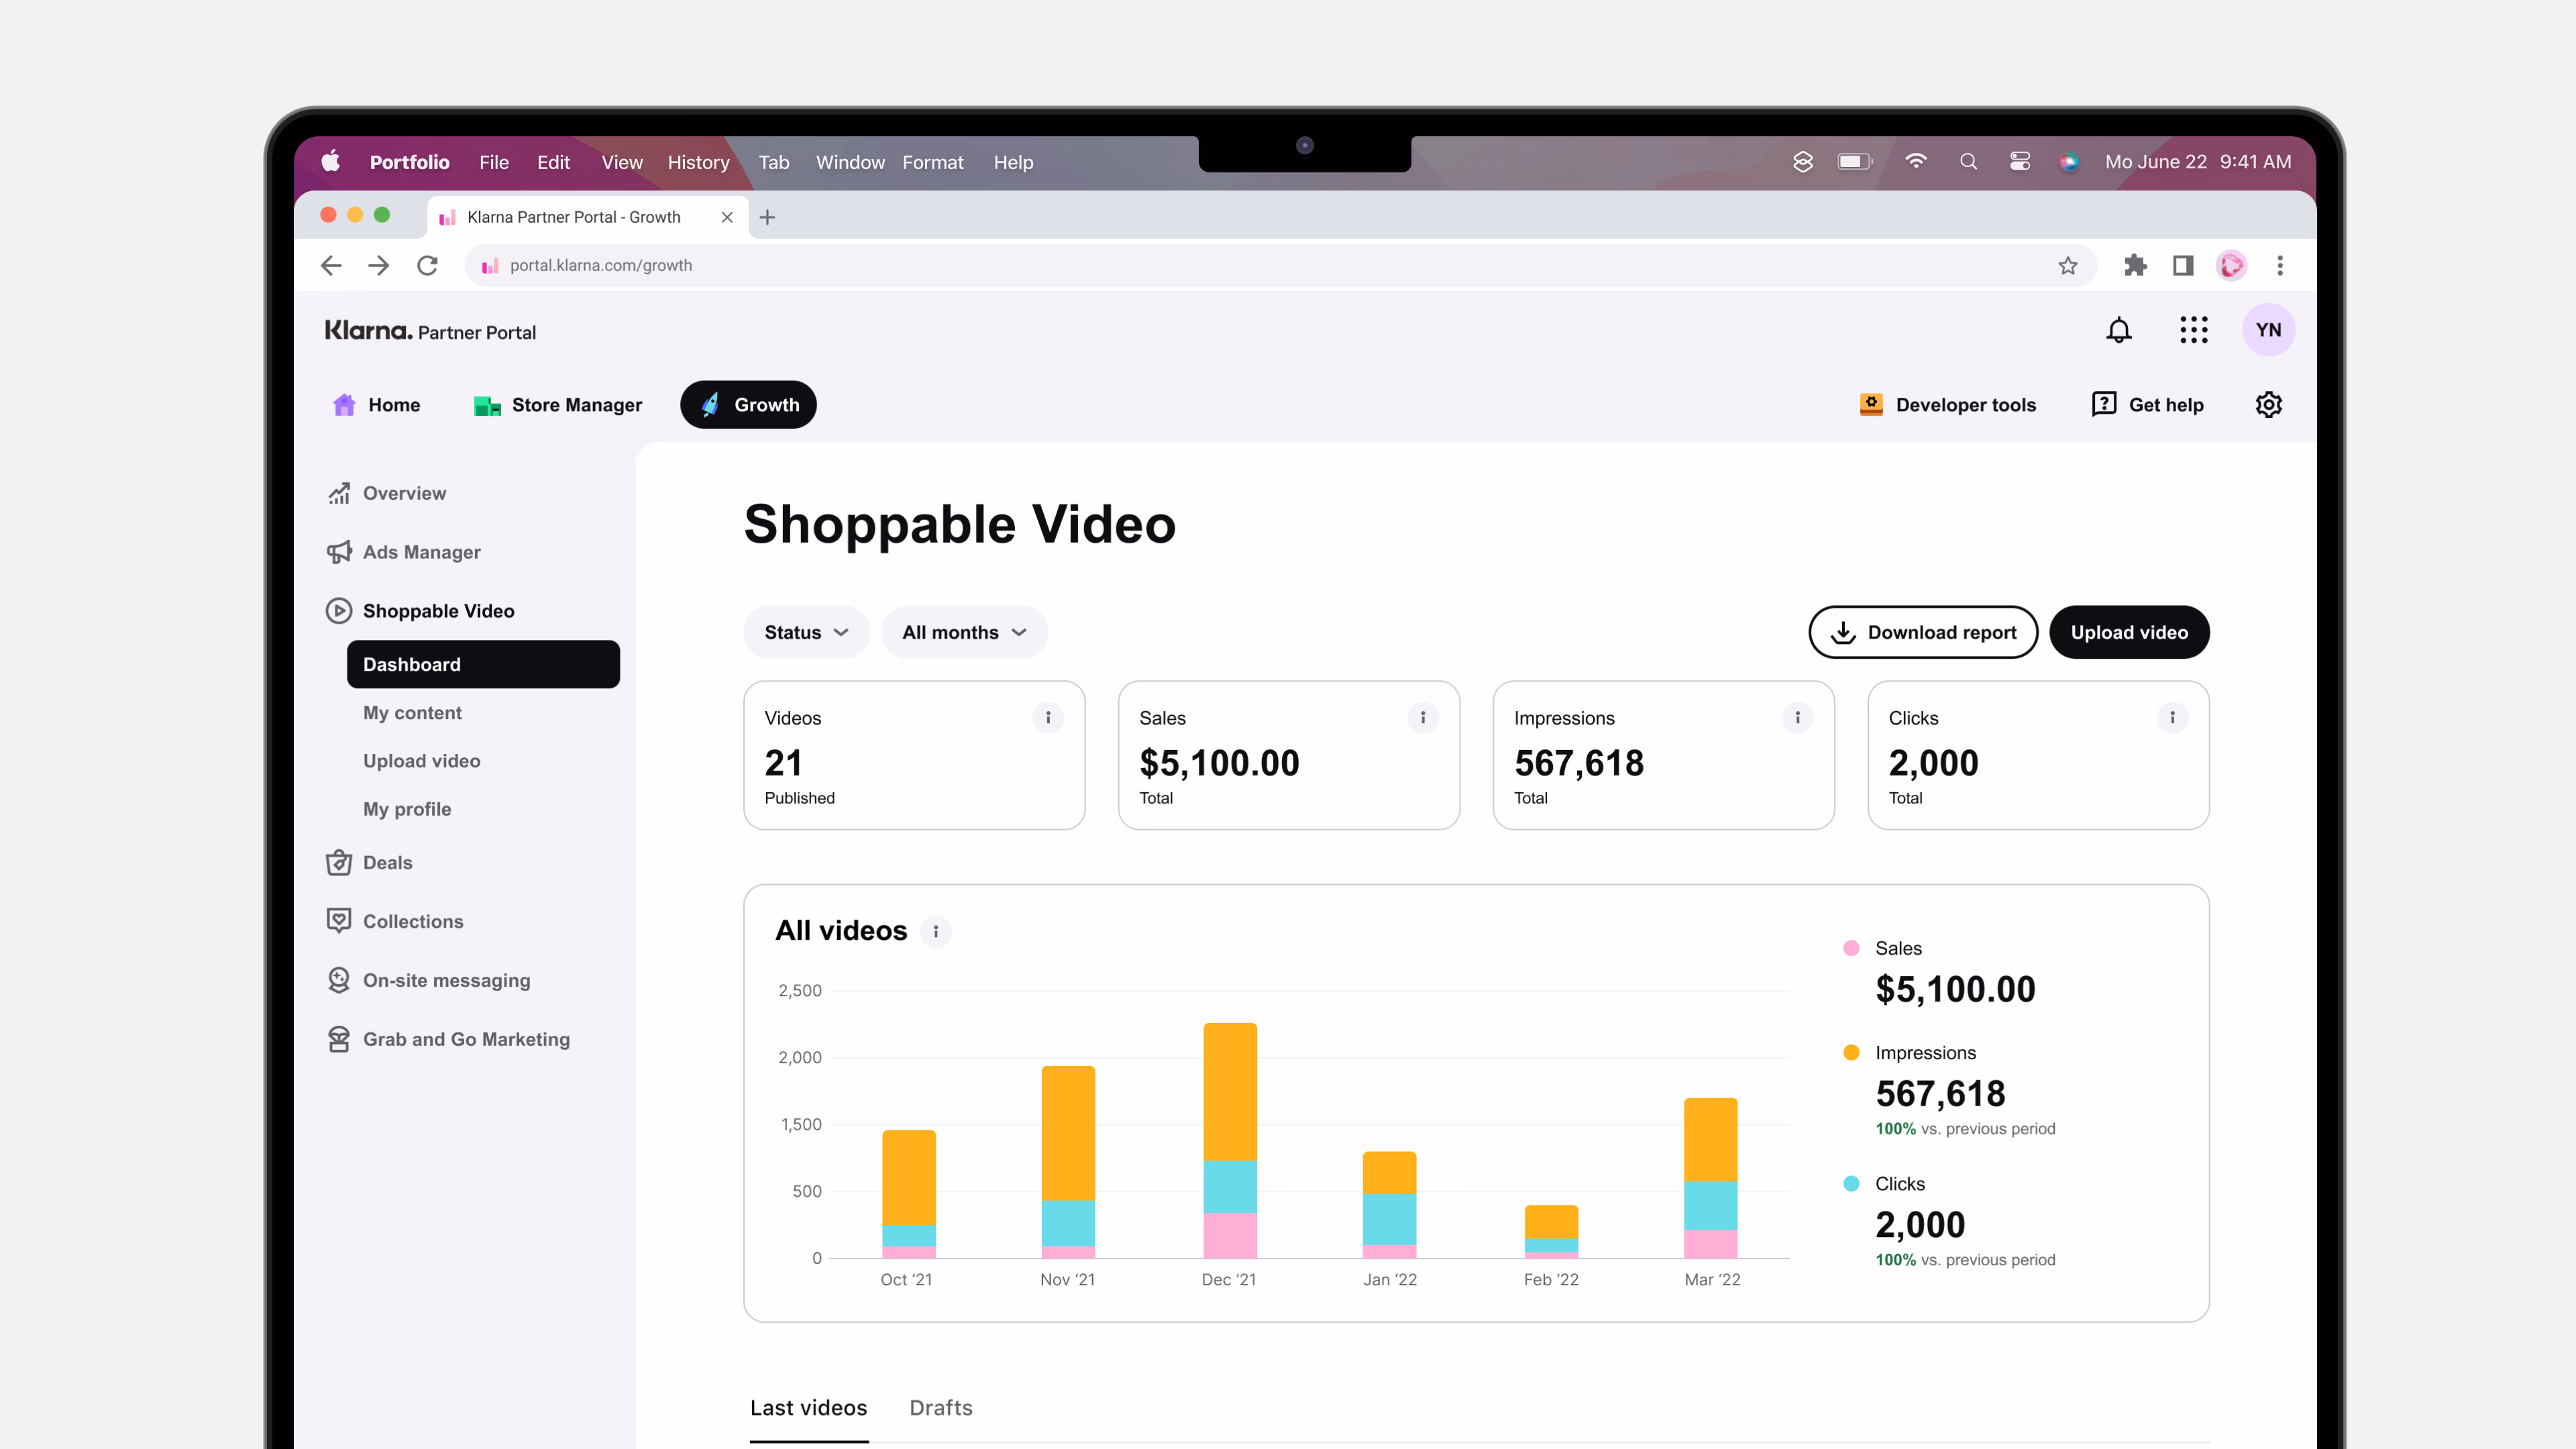Image resolution: width=2576 pixels, height=1449 pixels.
Task: Click the battery status icon
Action: [1854, 161]
